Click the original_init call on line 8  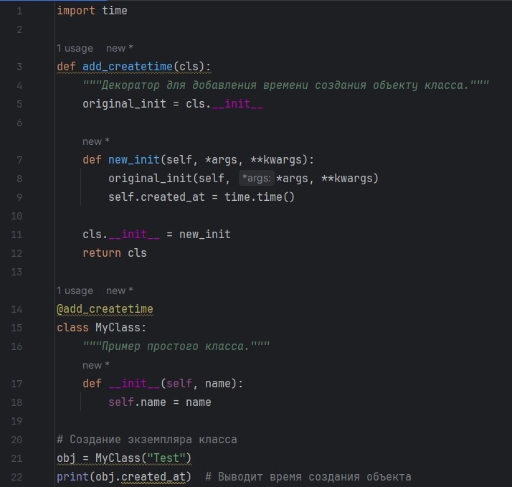[243, 179]
